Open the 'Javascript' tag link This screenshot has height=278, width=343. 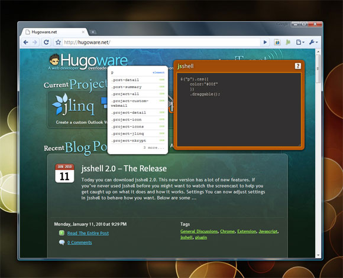point(268,231)
